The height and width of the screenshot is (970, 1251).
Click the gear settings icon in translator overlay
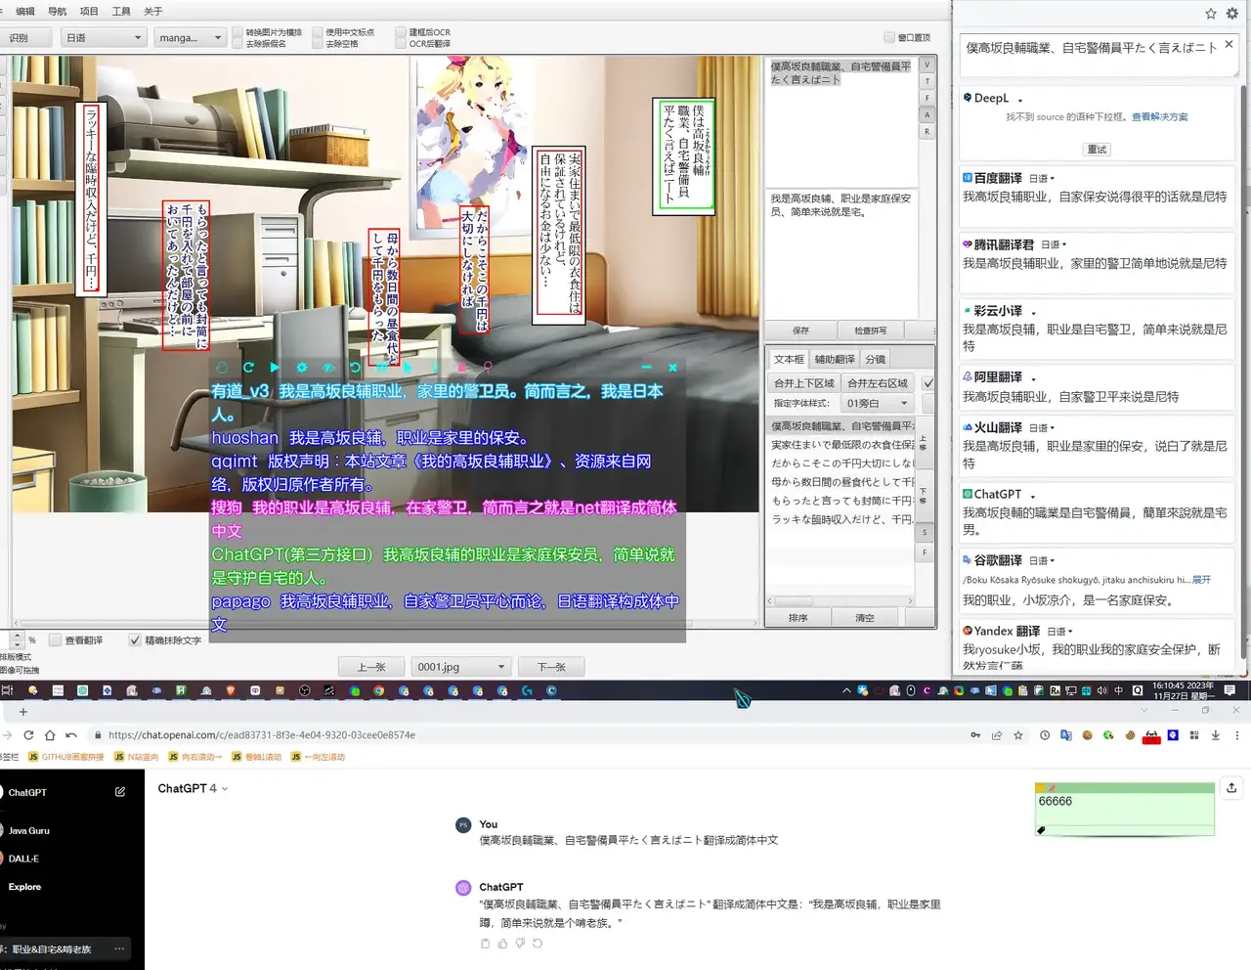(x=302, y=368)
